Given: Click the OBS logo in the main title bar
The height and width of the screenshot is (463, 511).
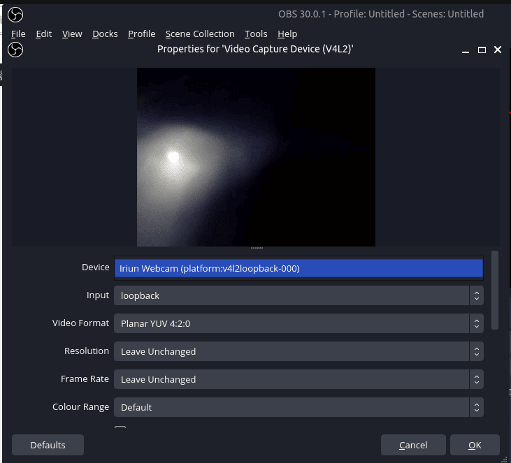Looking at the screenshot, I should 15,15.
